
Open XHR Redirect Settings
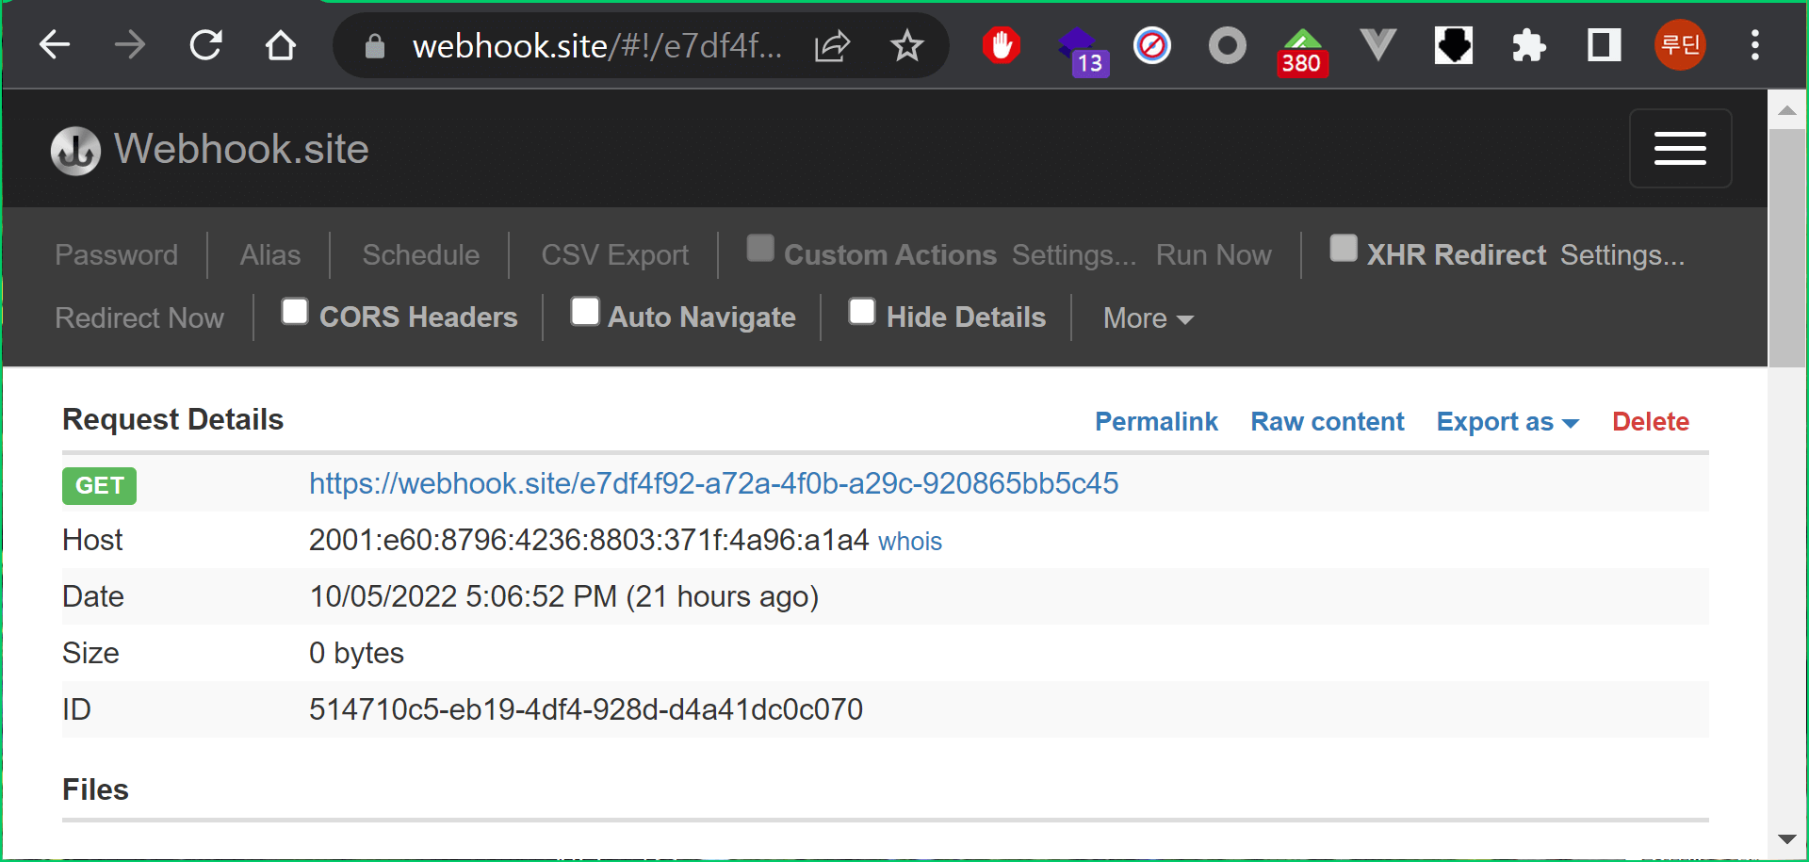click(x=1622, y=254)
